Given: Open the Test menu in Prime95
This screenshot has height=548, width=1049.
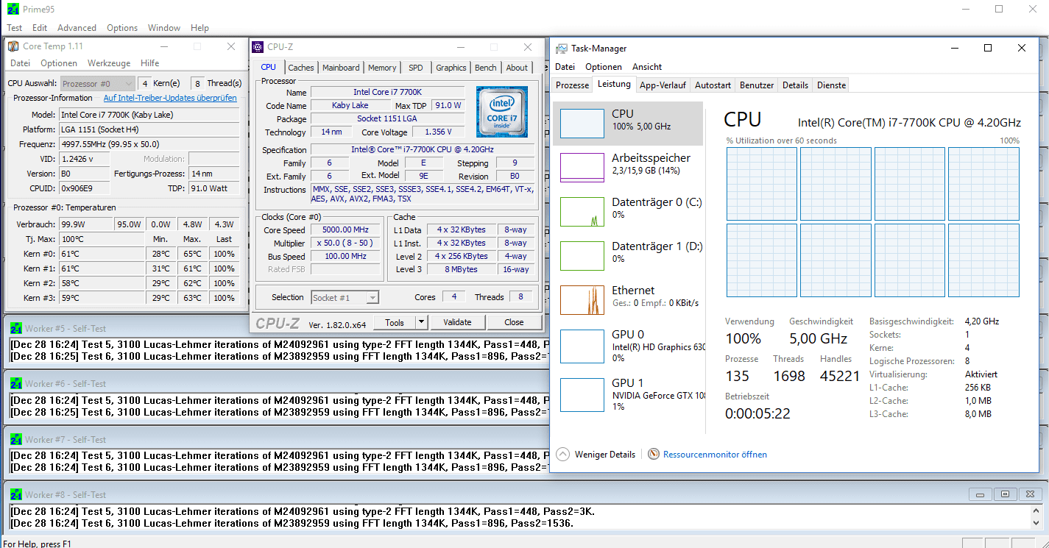Looking at the screenshot, I should point(14,28).
